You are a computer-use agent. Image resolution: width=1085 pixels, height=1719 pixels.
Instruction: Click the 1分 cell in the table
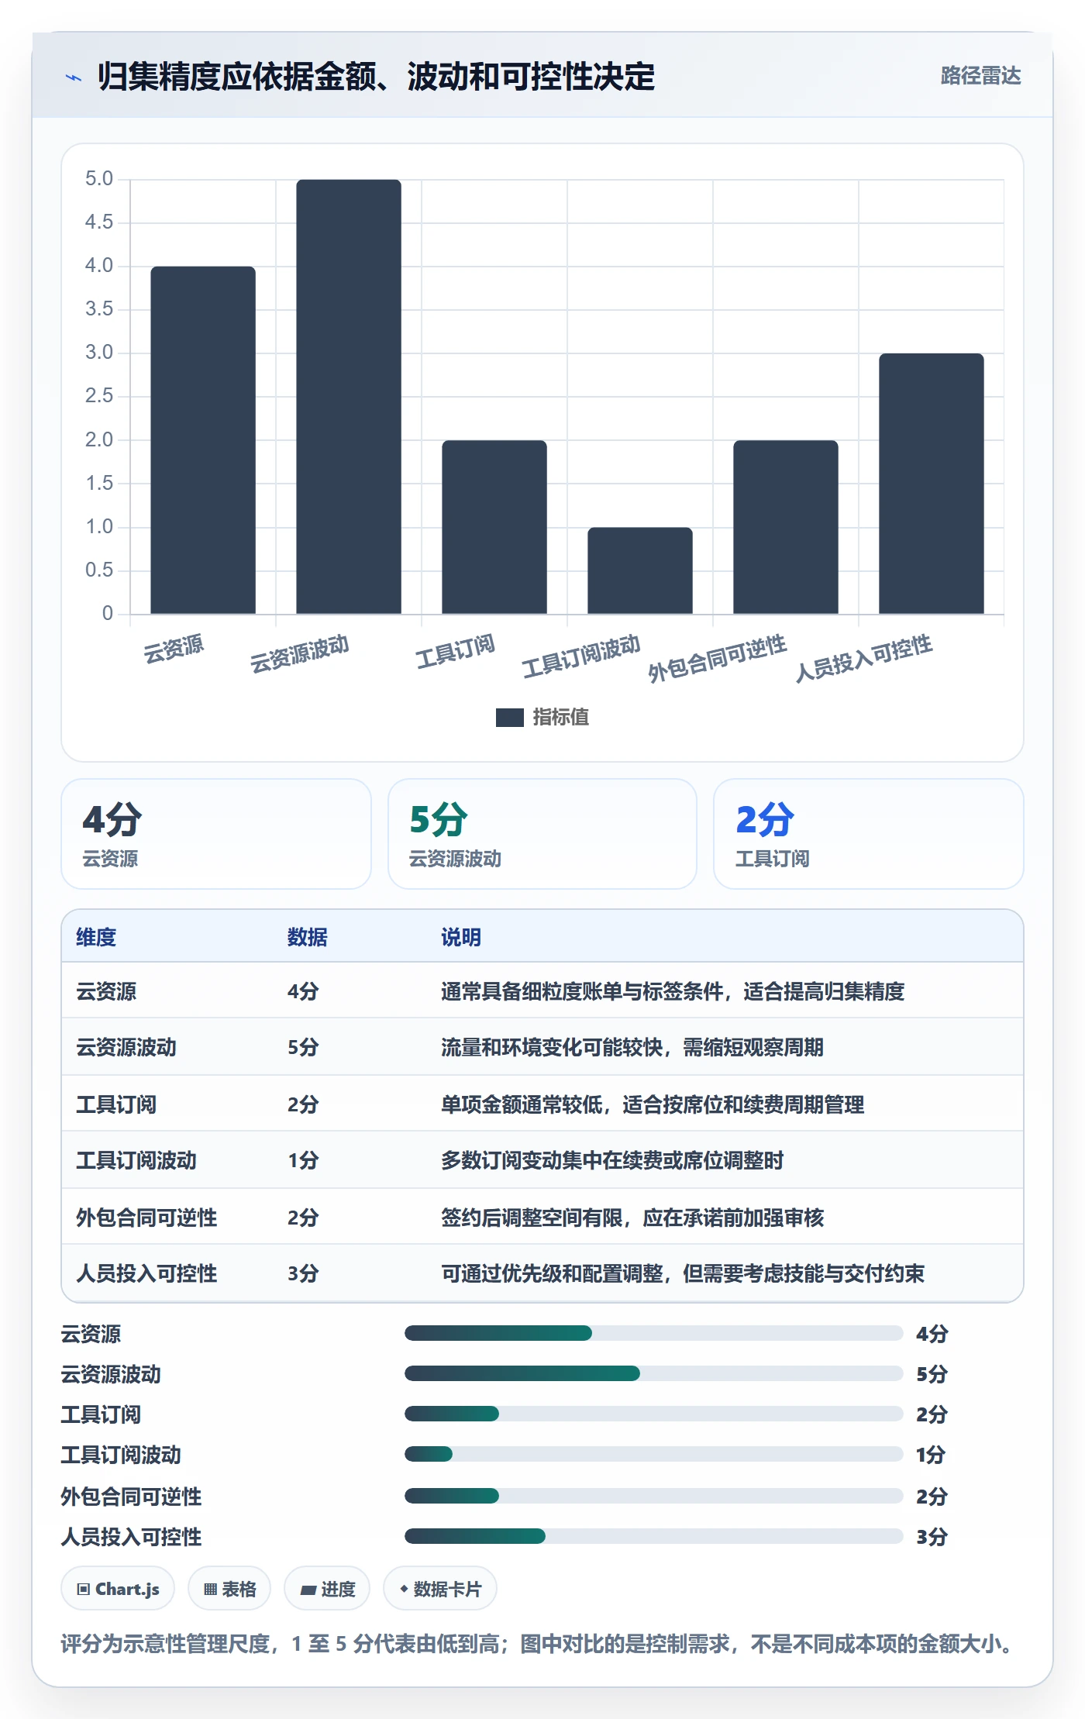303,1160
